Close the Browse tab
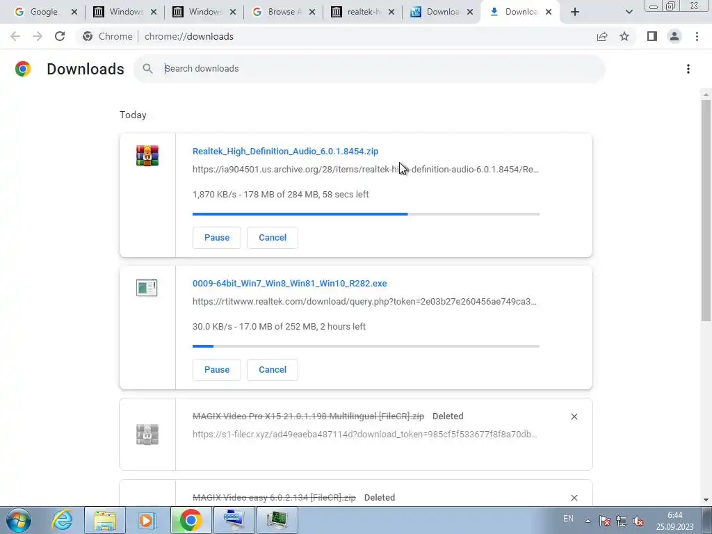Viewport: 712px width, 534px height. pos(312,12)
